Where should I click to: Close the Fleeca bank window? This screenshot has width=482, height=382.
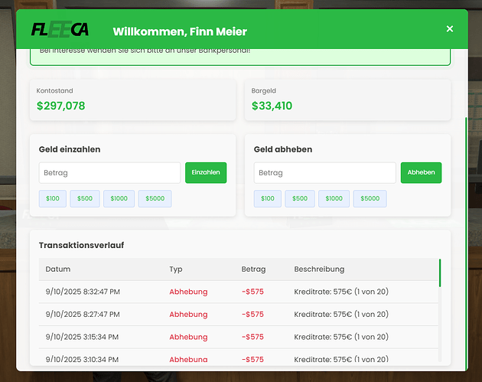(449, 29)
